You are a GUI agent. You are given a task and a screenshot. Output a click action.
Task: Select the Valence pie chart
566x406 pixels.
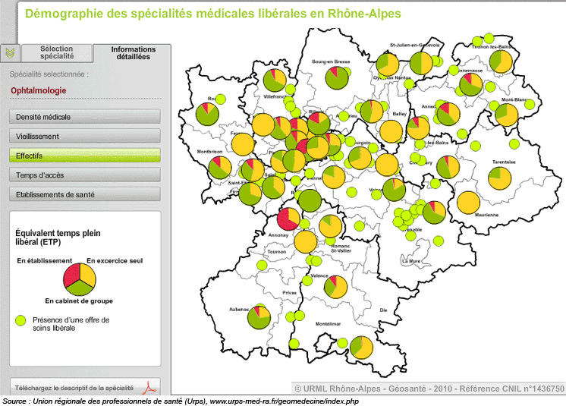[334, 287]
